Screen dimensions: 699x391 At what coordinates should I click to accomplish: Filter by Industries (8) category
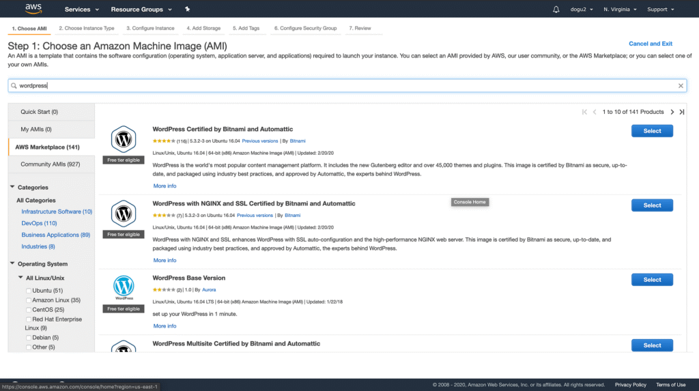(x=38, y=246)
